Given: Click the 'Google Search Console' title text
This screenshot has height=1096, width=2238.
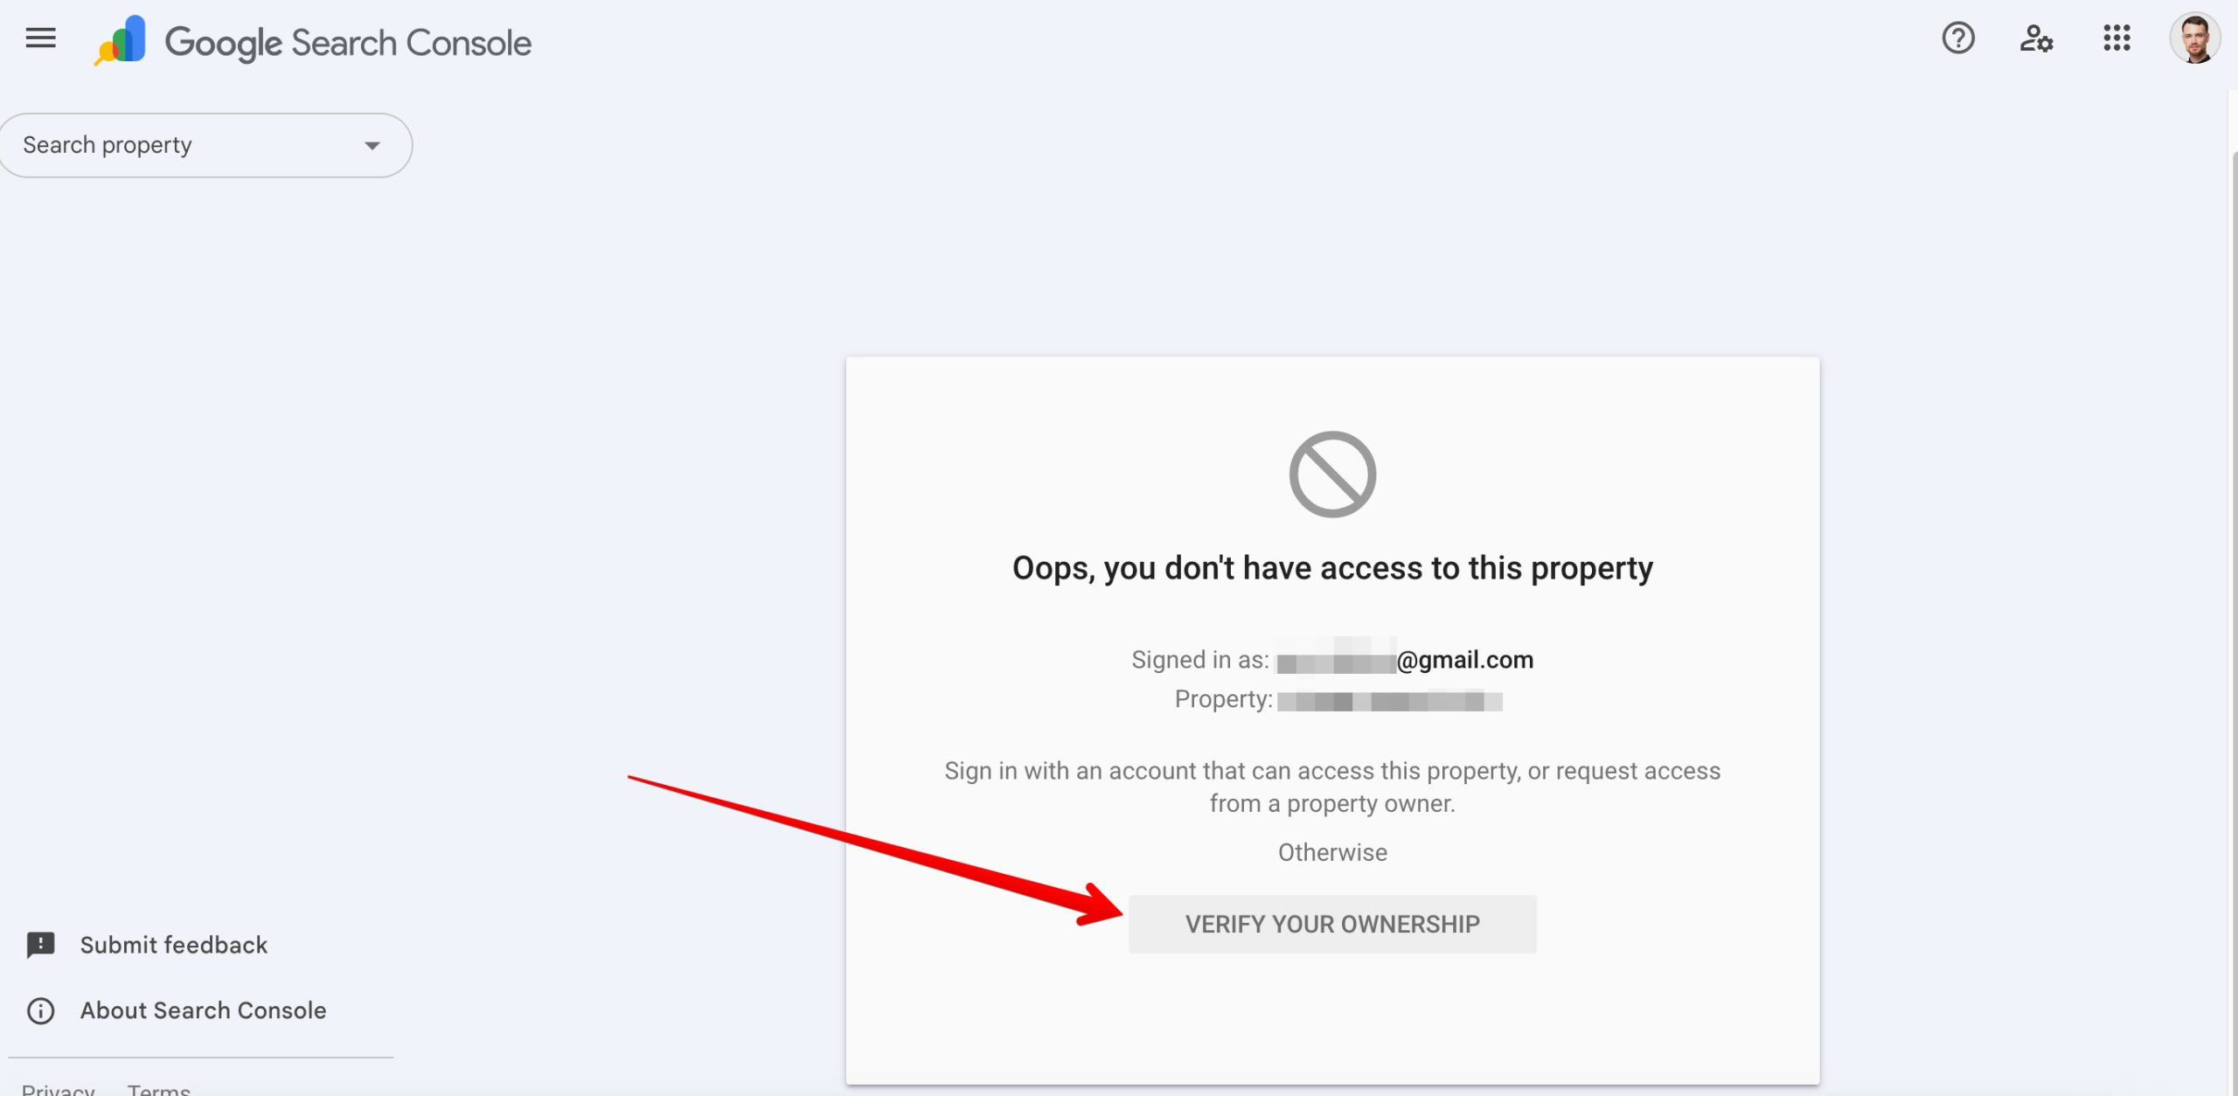Looking at the screenshot, I should pyautogui.click(x=348, y=43).
